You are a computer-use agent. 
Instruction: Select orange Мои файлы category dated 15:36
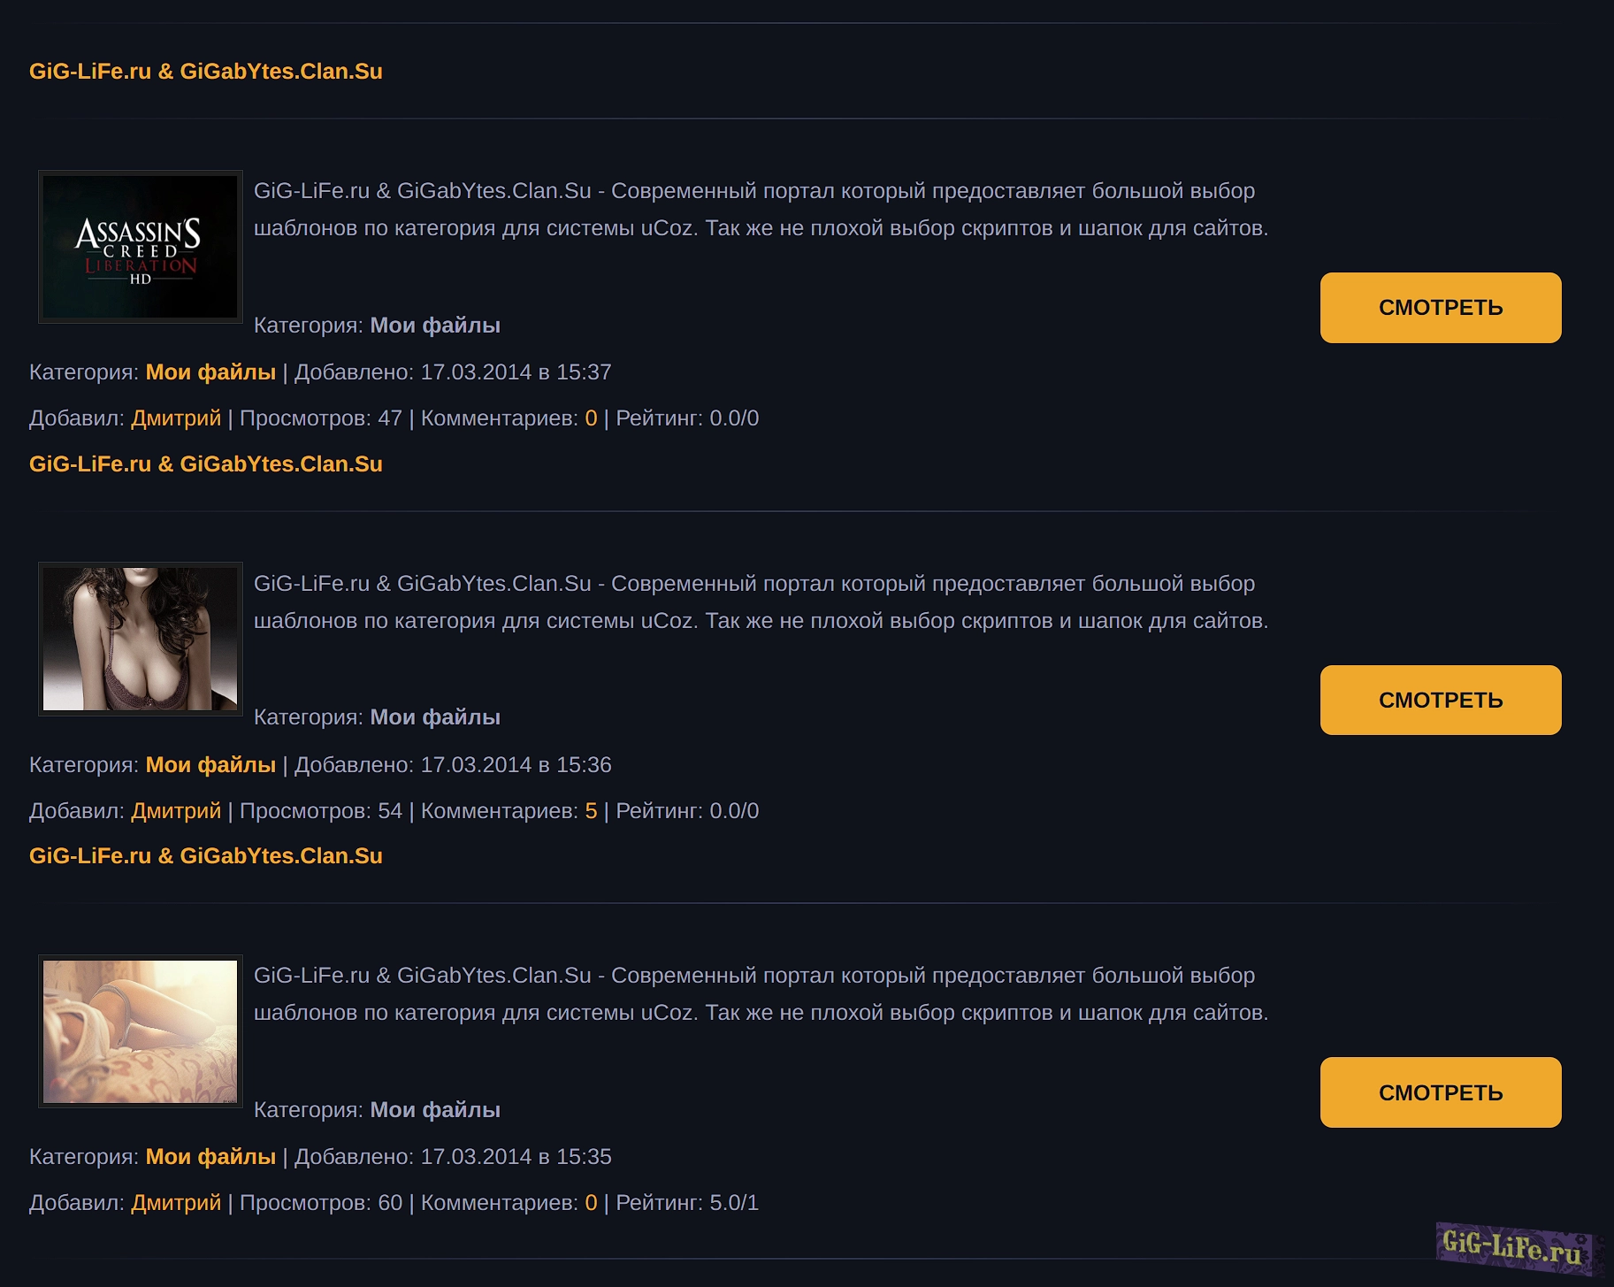click(x=210, y=765)
